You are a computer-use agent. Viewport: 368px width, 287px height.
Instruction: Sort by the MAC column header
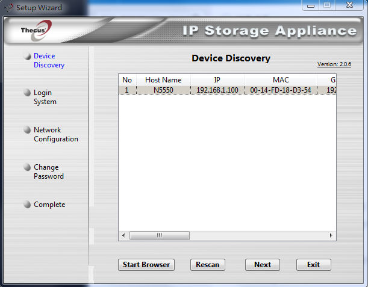tap(281, 80)
